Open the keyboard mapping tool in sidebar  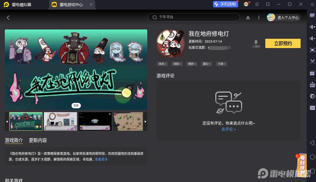(x=312, y=15)
